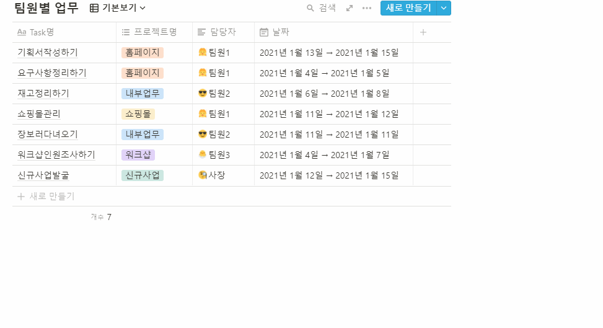Screen dimensions: 603x328
Task: Click date 2021년 1월 11일 → 2021년 1월 11일
Action: tap(329, 135)
